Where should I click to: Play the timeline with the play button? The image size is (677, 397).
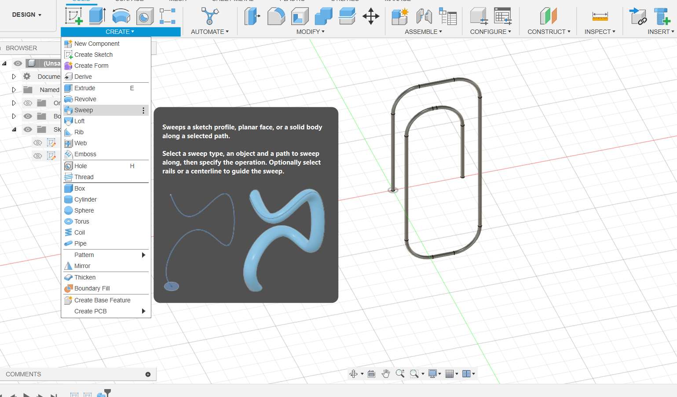[x=26, y=395]
